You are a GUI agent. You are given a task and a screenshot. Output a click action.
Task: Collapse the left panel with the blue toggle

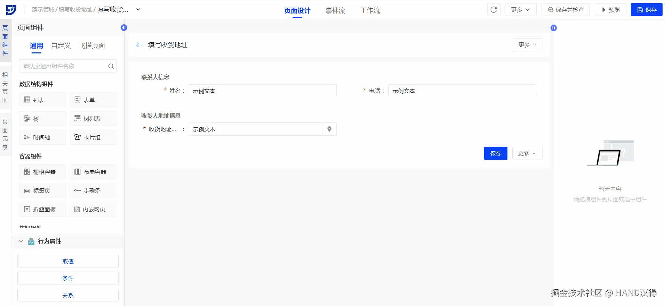[124, 28]
